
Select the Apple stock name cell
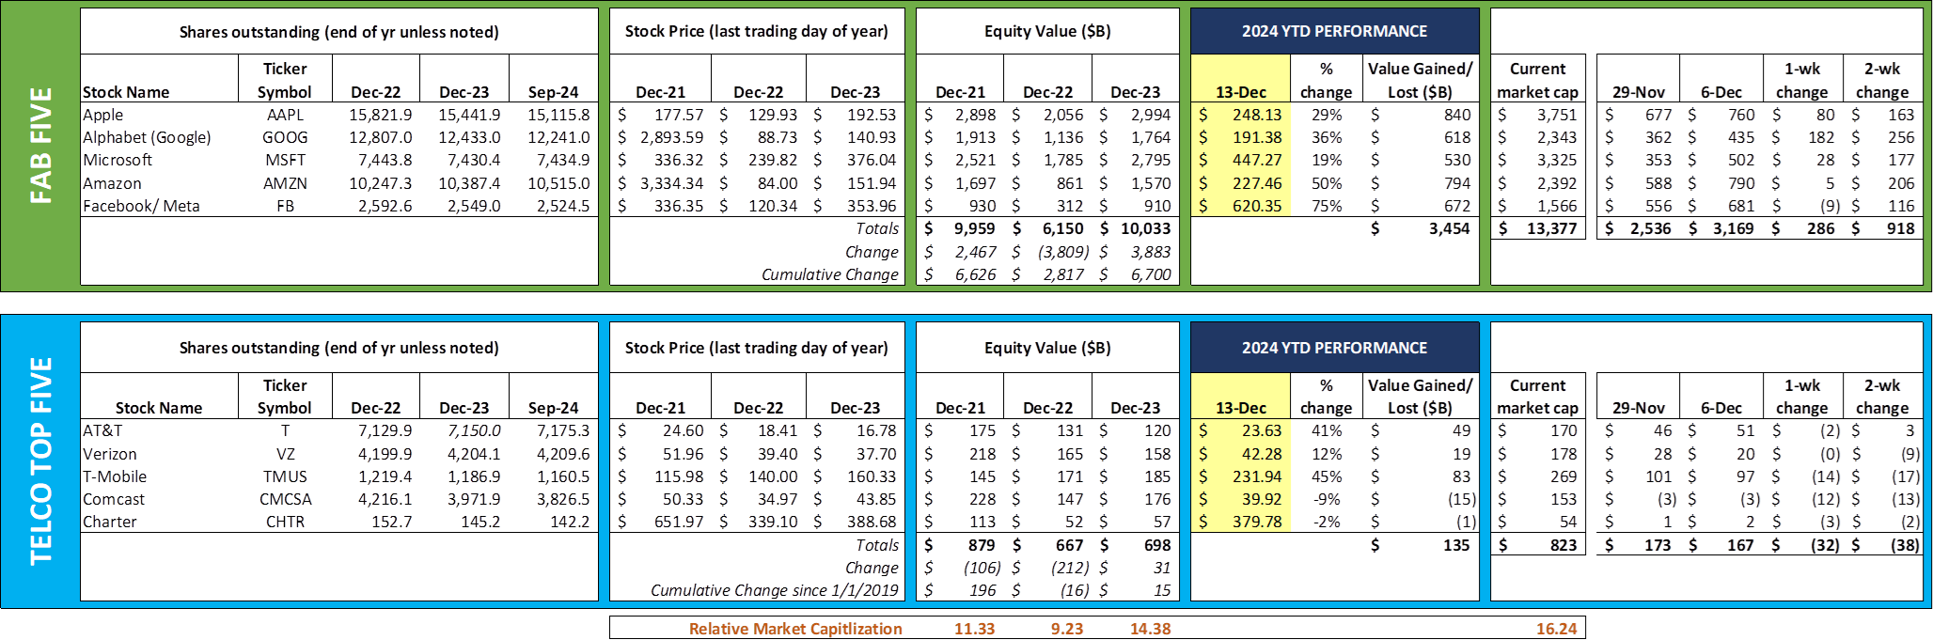click(103, 115)
